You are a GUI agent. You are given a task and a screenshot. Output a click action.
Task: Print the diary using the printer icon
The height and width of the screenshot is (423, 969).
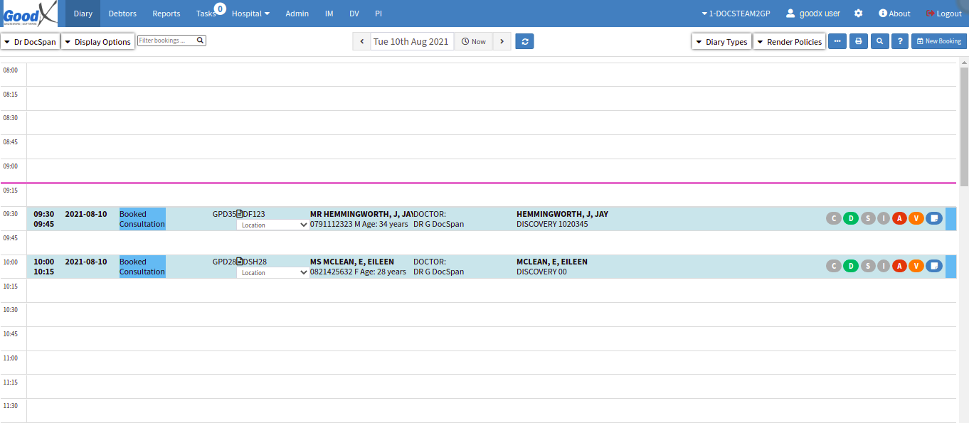(x=858, y=41)
